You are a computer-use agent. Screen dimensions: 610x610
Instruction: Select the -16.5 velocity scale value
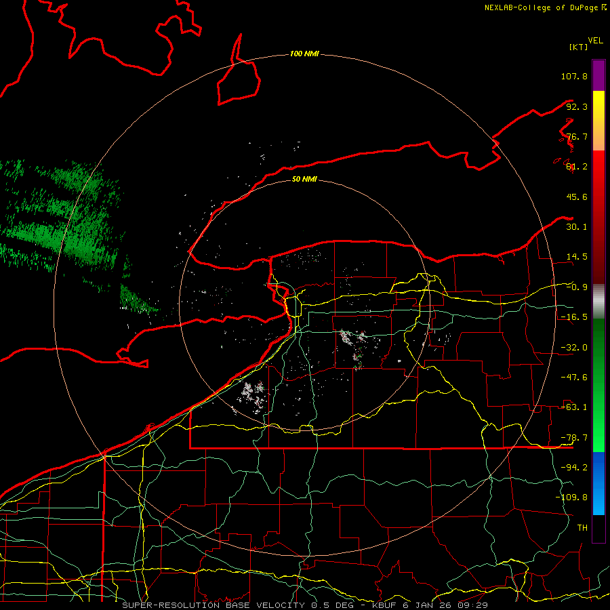574,317
